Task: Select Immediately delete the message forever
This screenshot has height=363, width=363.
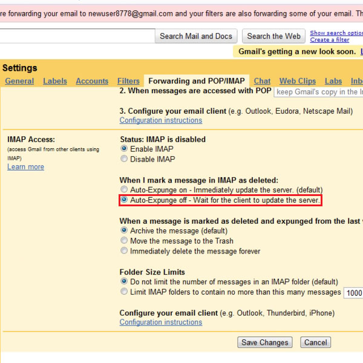Action: 124,250
